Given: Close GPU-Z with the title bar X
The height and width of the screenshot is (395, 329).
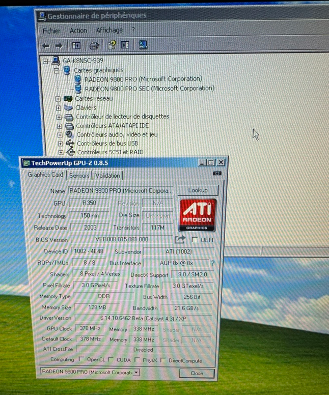Looking at the screenshot, I should 221,162.
